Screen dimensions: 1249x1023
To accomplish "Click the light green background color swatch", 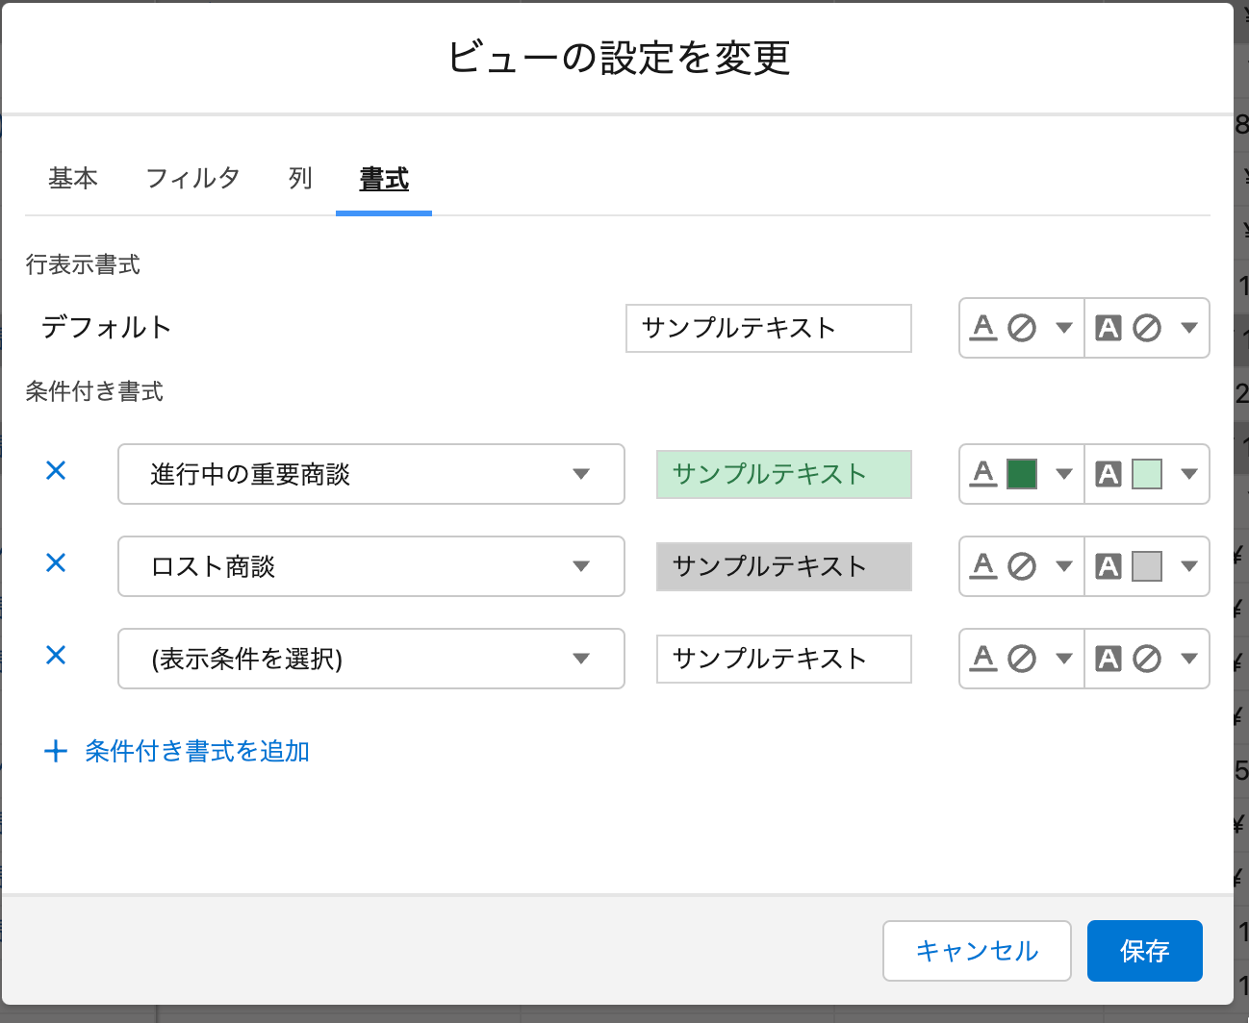I will click(x=1146, y=474).
